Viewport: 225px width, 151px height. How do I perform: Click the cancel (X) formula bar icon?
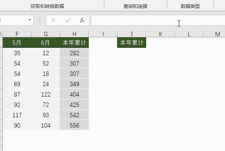(x=53, y=20)
